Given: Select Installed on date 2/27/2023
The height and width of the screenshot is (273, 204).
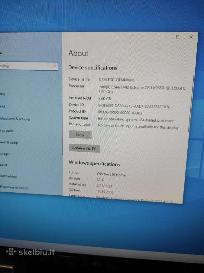Looking at the screenshot, I should coord(104,186).
